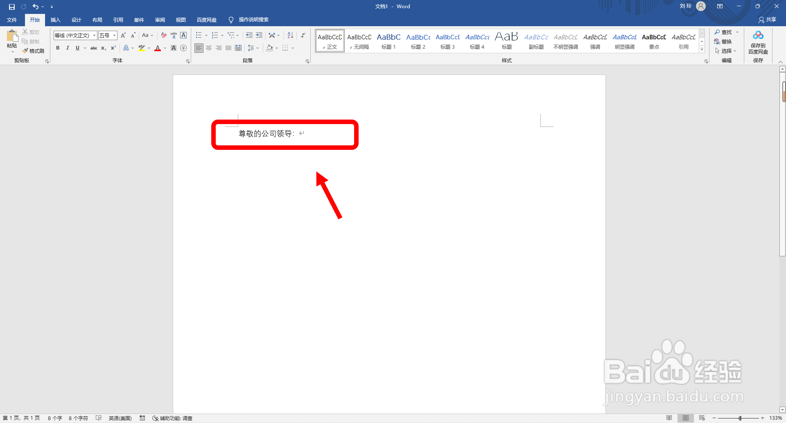786x423 pixels.
Task: Open the Font dialog launcher
Action: (x=188, y=61)
